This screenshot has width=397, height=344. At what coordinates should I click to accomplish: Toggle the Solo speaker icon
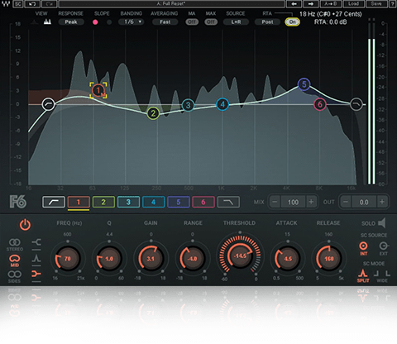381,223
